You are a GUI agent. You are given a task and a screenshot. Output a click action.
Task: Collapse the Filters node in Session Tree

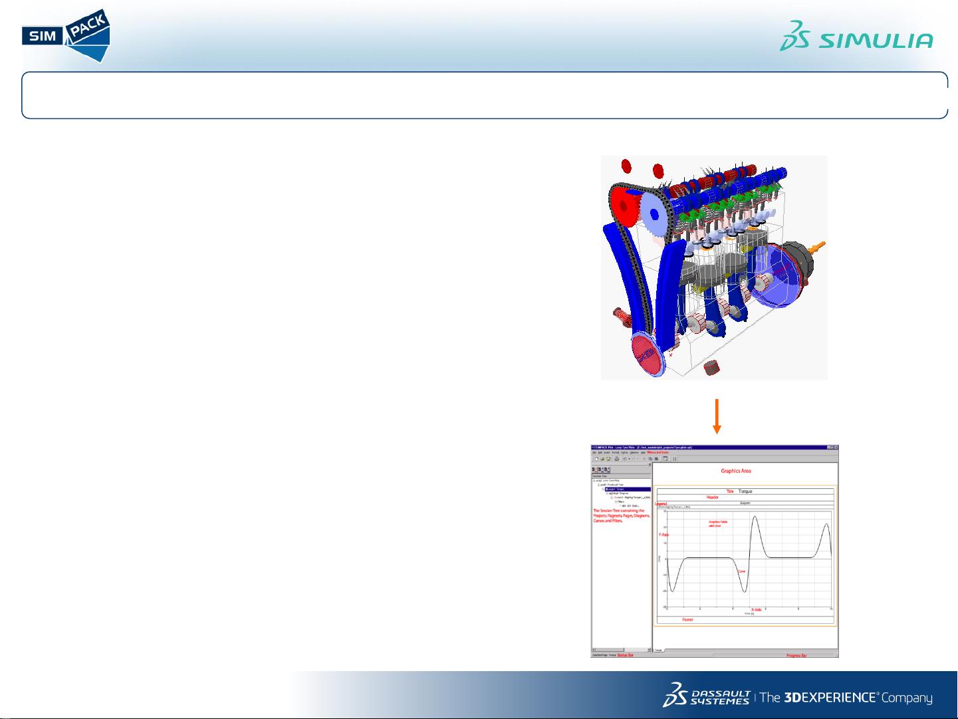click(616, 502)
